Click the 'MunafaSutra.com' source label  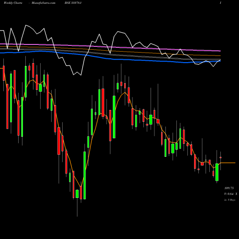click(x=43, y=3)
